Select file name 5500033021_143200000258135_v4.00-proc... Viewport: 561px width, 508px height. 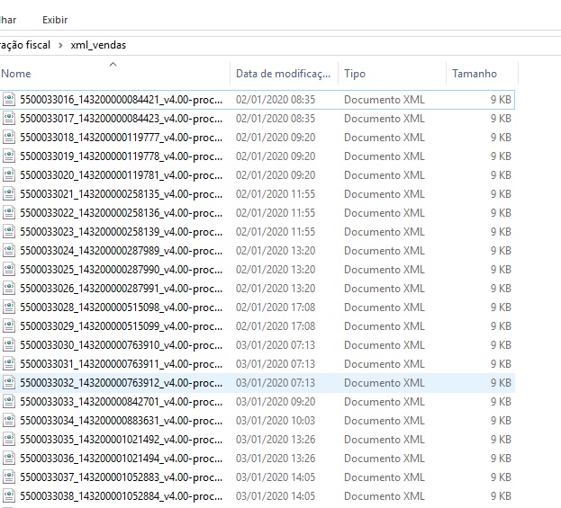click(121, 194)
